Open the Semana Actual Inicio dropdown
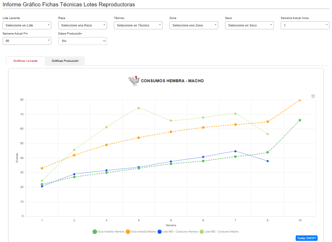 (305, 25)
